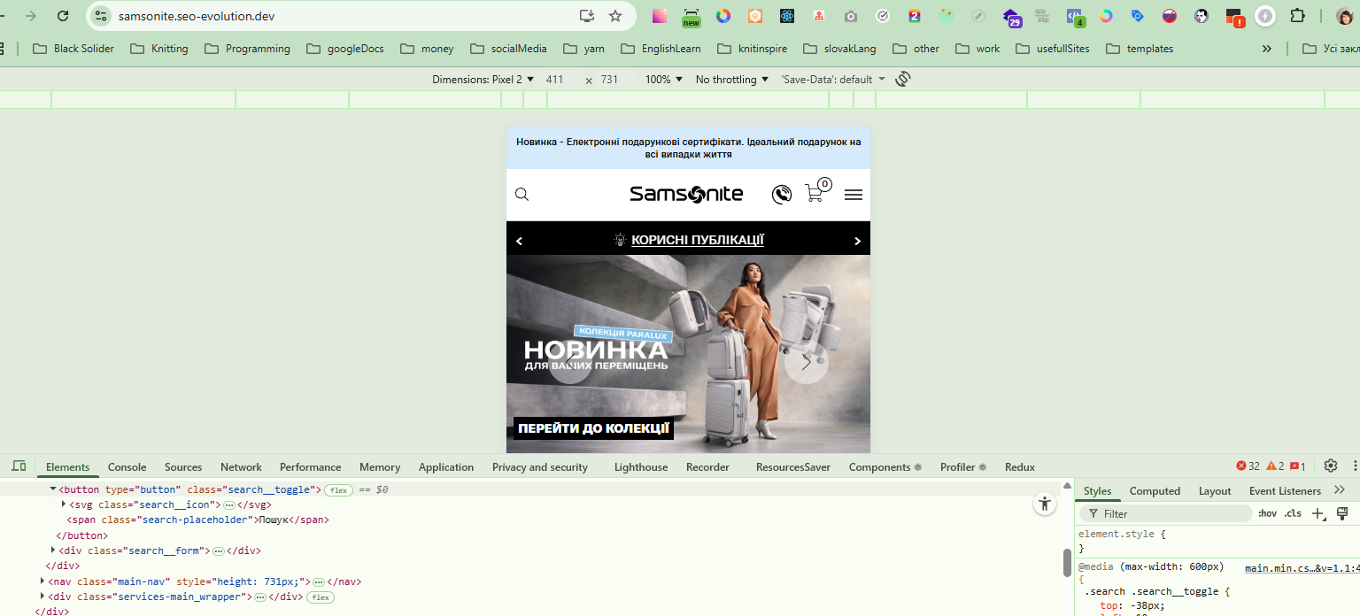Expand the div services-main_wrapper node
The image size is (1360, 616).
tap(42, 597)
